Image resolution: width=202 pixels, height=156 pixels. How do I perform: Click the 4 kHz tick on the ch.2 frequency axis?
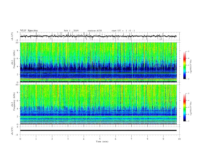[x=18, y=109]
